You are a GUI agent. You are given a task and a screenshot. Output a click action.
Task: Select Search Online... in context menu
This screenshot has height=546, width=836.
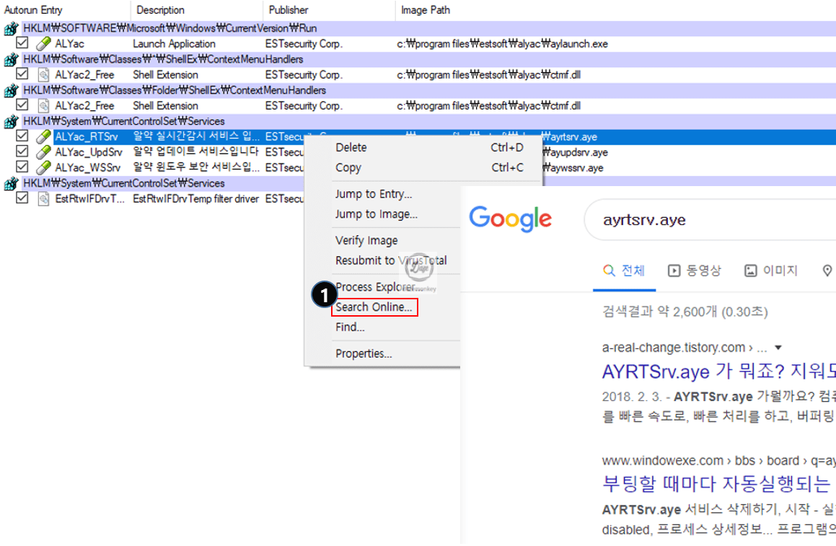click(374, 307)
